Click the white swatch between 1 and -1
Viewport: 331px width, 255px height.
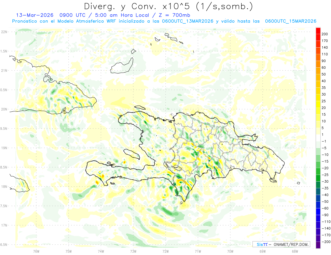(318, 138)
